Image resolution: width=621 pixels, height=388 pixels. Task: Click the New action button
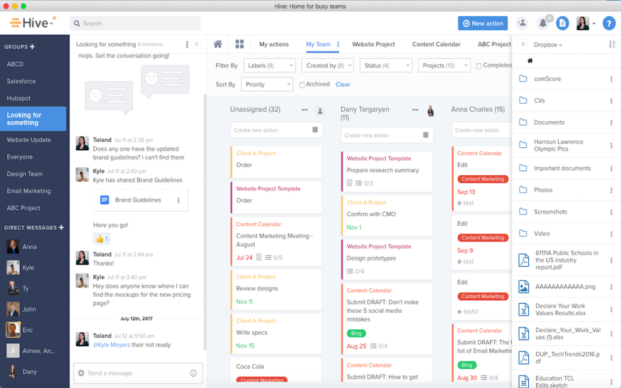tap(483, 24)
